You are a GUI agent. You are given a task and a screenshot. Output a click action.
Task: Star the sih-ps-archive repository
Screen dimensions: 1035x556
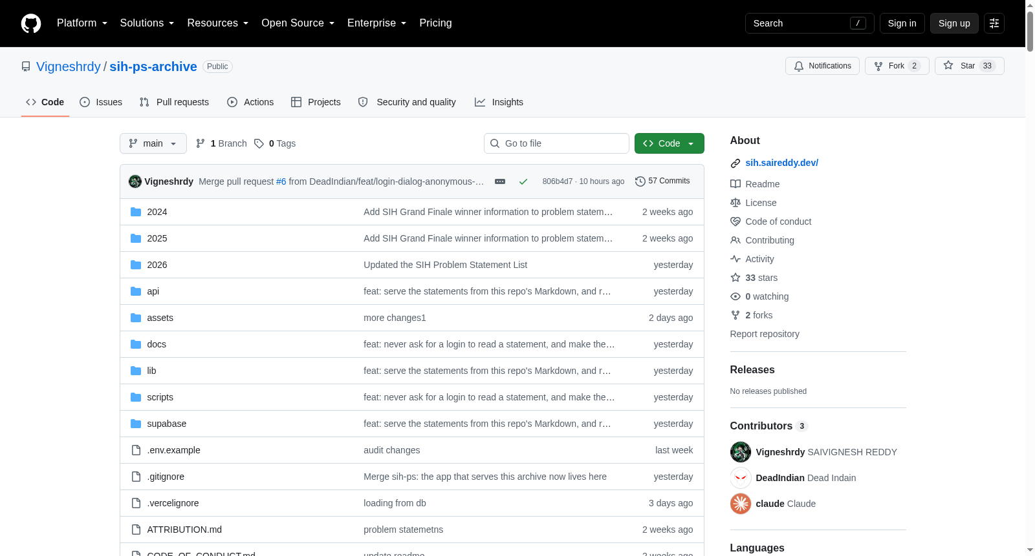[x=969, y=66]
